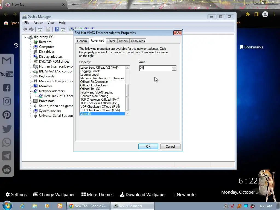Viewport: 280px width, 210px height.
Task: Collapse the digibrony-PC root node
Action: tap(25, 37)
